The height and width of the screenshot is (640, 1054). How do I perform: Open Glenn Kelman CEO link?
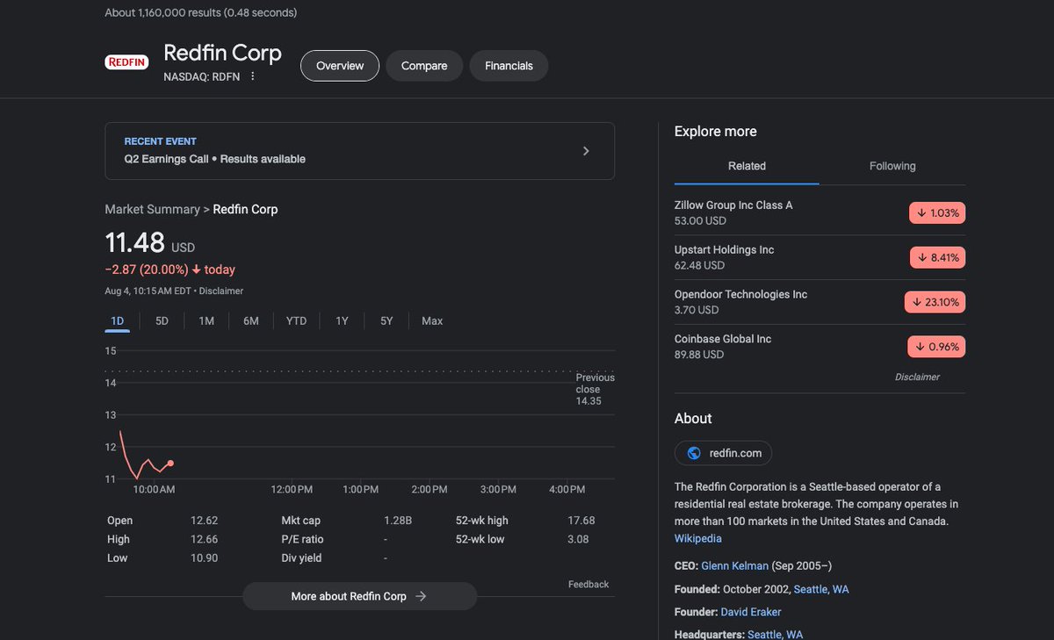(x=735, y=565)
